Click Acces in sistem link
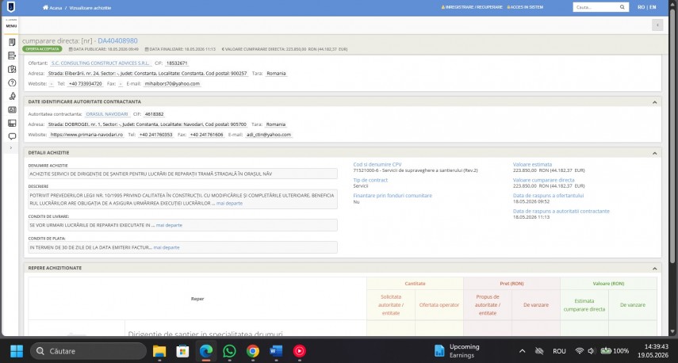678x363 pixels. [x=525, y=7]
